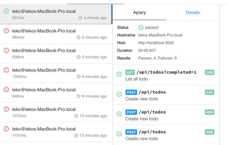This screenshot has height=145, width=228.
Task: Click failed status icon of 6 minutes ago run
Action: point(6,70)
